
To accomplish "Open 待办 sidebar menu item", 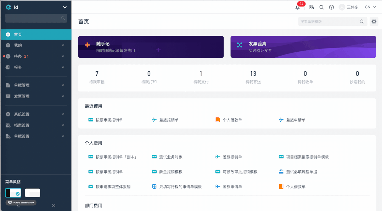I will point(36,56).
